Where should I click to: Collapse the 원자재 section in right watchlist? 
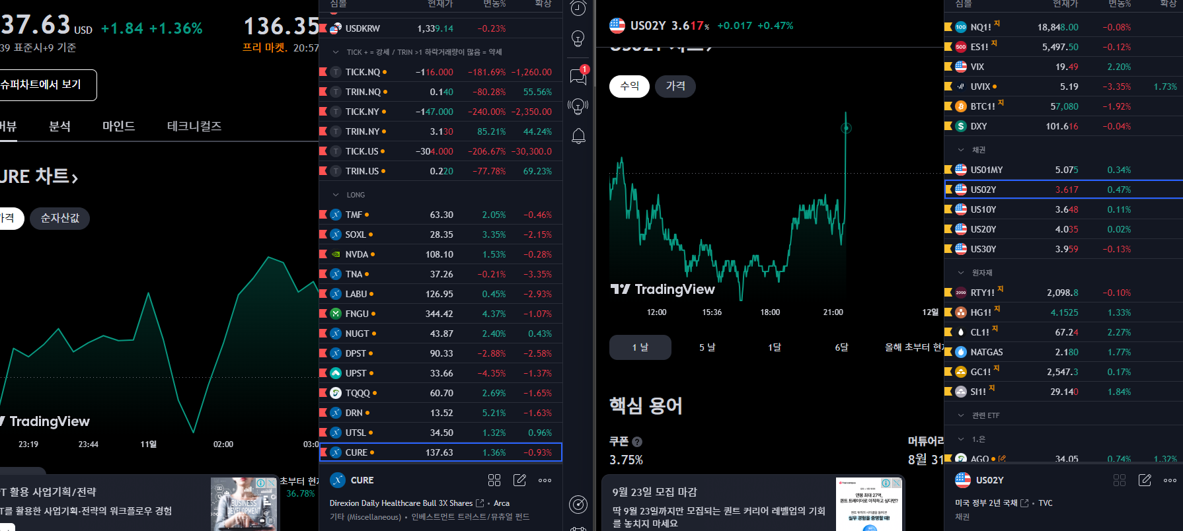(961, 273)
